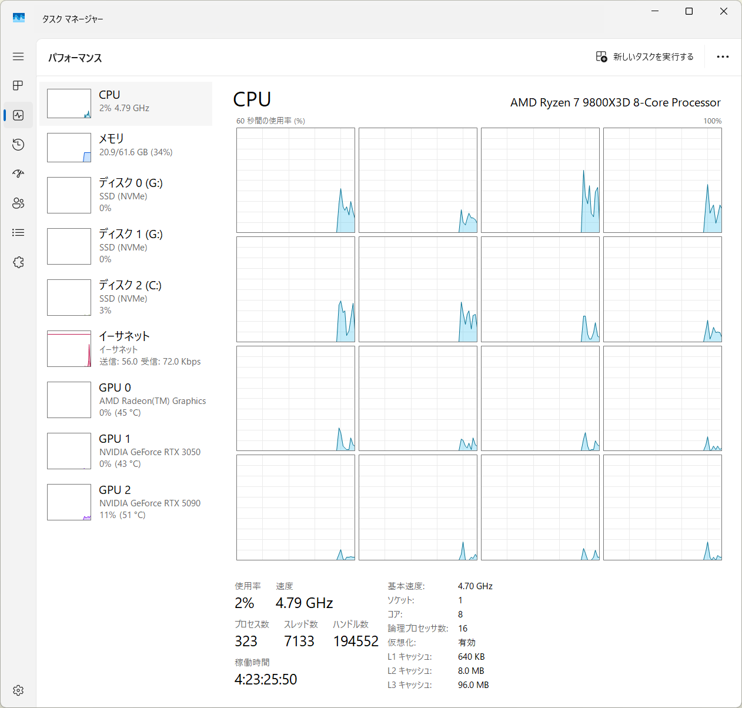Open the App history icon
Viewport: 742px width, 708px height.
pos(18,145)
